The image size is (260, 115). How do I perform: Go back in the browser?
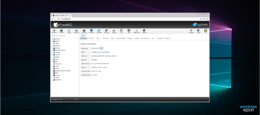(53, 19)
